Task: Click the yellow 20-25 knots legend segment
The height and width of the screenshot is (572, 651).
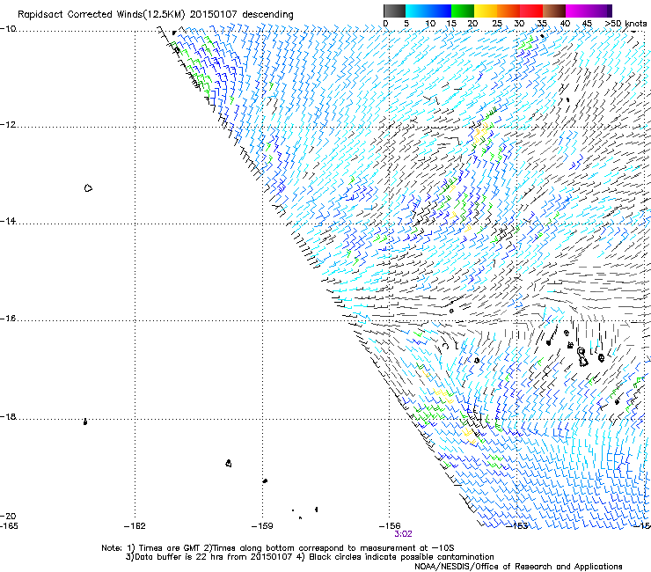Action: pos(486,11)
